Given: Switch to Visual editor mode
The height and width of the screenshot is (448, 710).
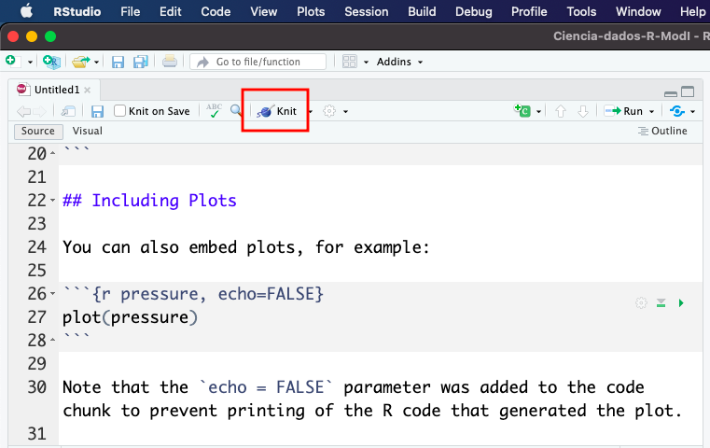Looking at the screenshot, I should point(88,132).
